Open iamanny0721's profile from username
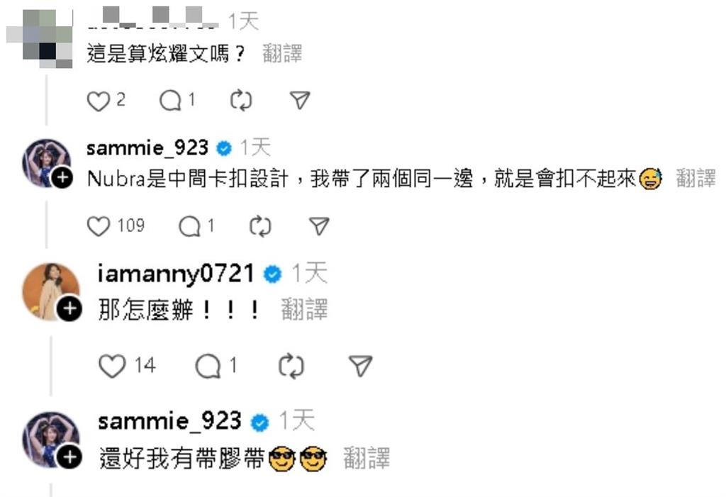The image size is (726, 497). [176, 273]
